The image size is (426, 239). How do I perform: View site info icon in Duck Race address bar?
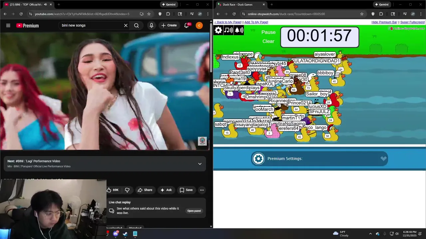pos(243,14)
